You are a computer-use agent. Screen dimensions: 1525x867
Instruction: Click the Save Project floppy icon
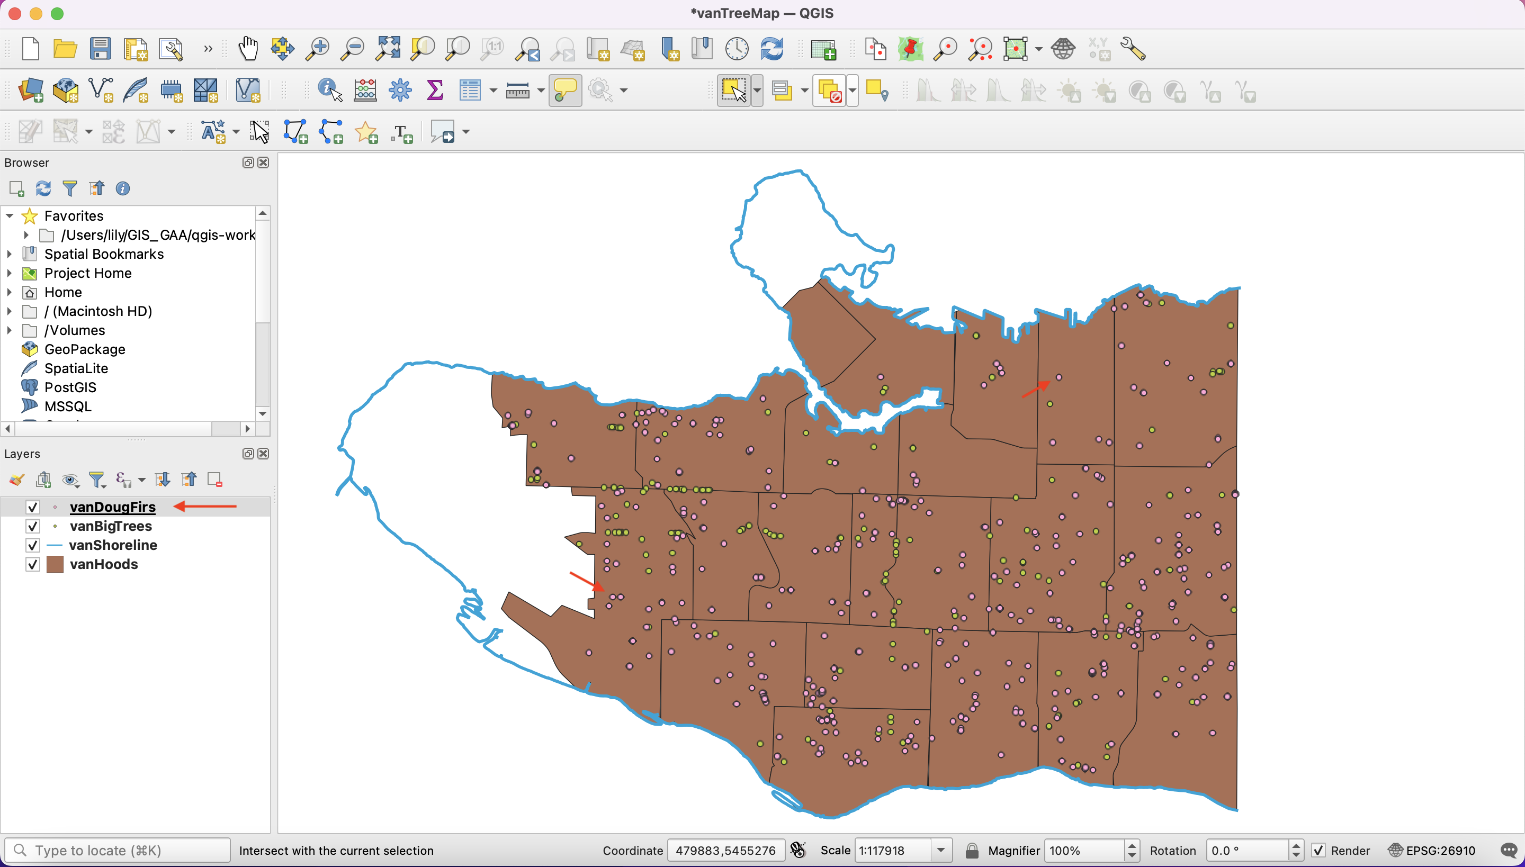pos(100,49)
